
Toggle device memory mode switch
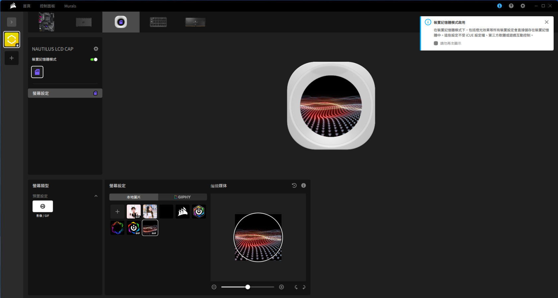pos(94,60)
